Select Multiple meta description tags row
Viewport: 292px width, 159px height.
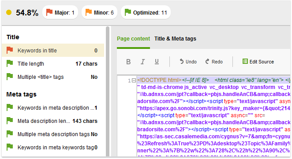[x=53, y=134]
